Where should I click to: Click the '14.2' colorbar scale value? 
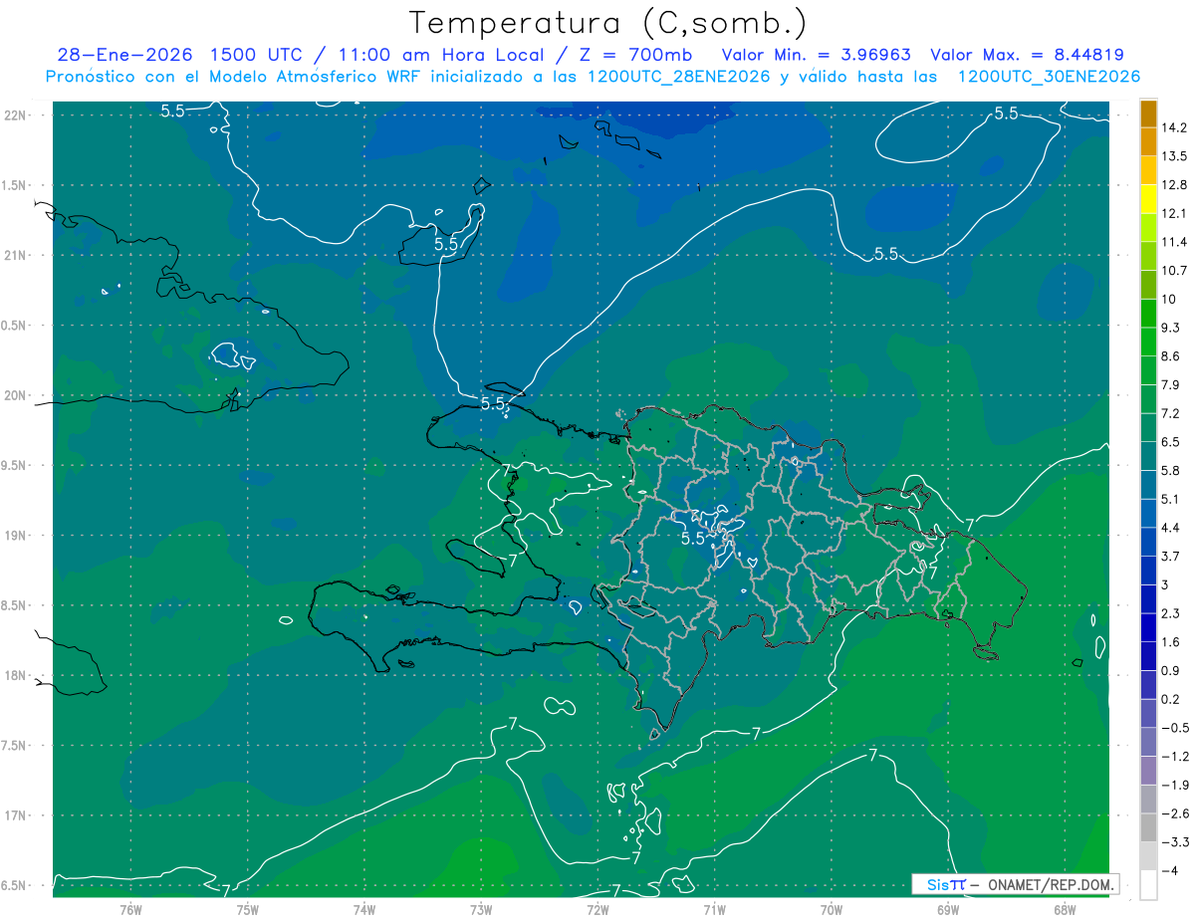pyautogui.click(x=1175, y=127)
